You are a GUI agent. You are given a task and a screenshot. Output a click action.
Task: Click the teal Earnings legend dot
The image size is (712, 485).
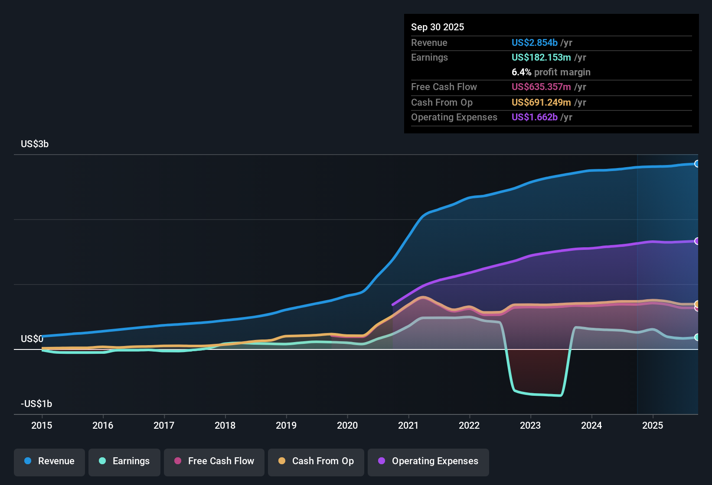[102, 461]
